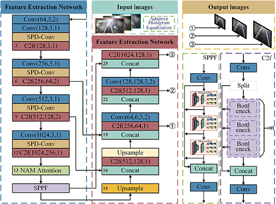The width and height of the screenshot is (276, 204).
Task: Select the layer 19 Concat block
Action: tap(130, 135)
